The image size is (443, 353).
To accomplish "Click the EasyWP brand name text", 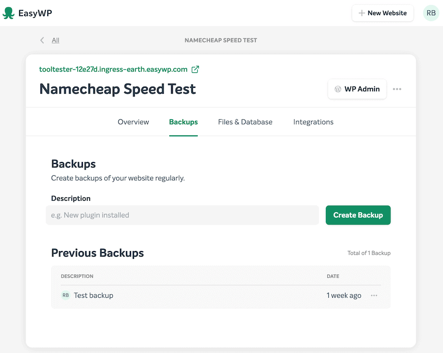I will point(35,13).
